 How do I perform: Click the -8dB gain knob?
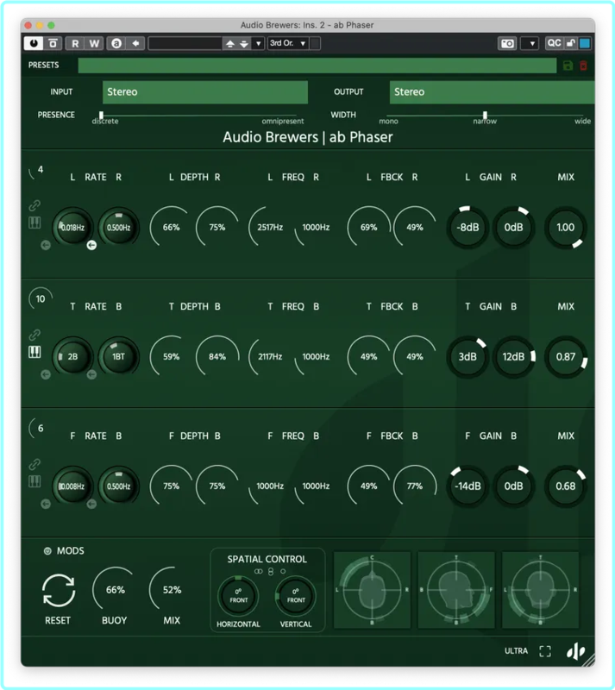(468, 228)
